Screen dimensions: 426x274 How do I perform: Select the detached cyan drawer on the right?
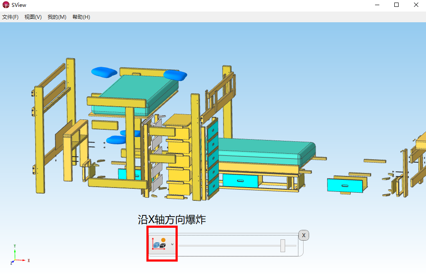[x=345, y=185]
